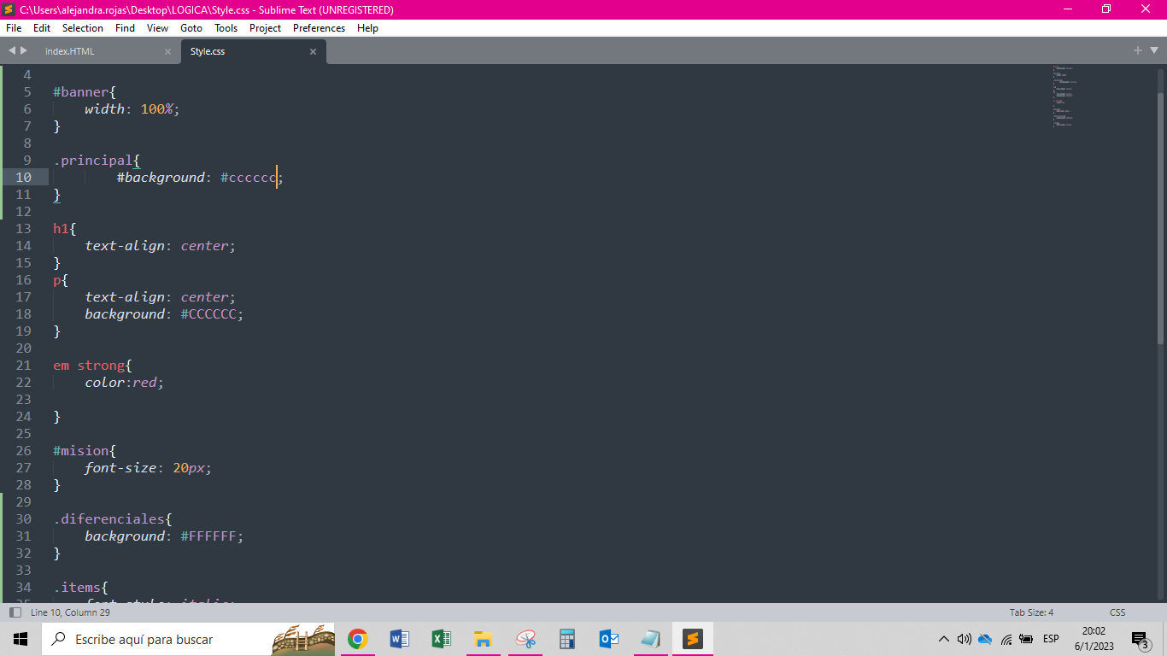
Task: Open the Wi-Fi network icon
Action: point(1006,639)
